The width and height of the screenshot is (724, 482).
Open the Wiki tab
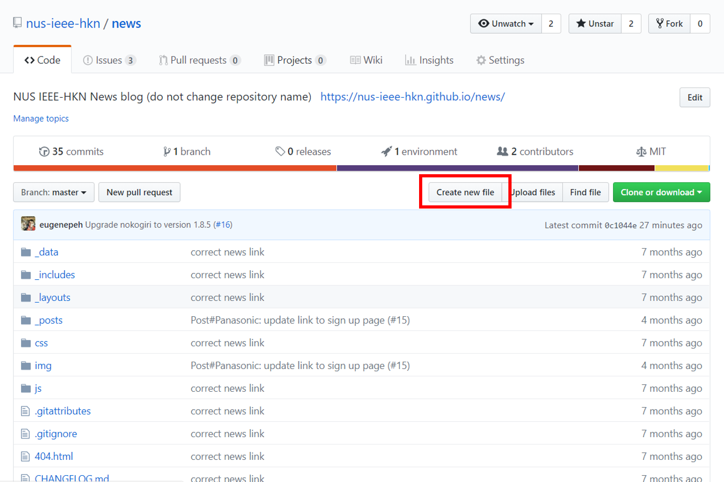click(366, 60)
